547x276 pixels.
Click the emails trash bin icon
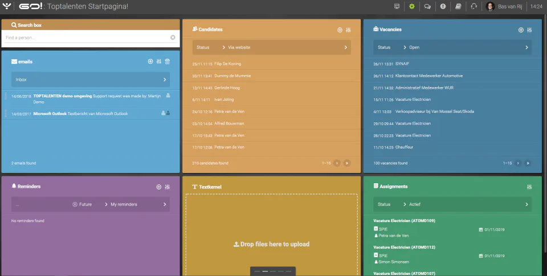[168, 61]
